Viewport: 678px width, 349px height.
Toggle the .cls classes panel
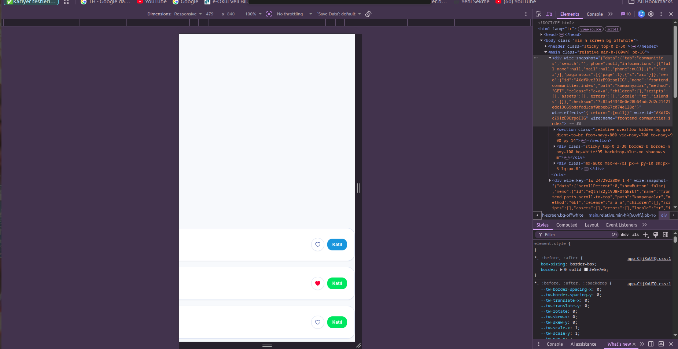point(635,235)
